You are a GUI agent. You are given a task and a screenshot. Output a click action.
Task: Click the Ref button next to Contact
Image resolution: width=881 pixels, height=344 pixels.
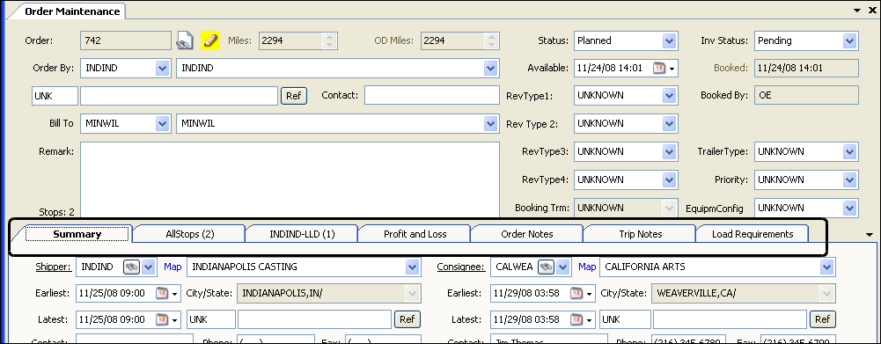point(294,96)
